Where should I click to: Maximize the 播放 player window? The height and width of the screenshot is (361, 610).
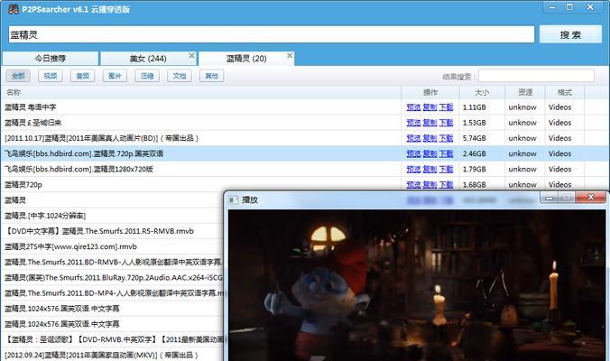click(567, 198)
